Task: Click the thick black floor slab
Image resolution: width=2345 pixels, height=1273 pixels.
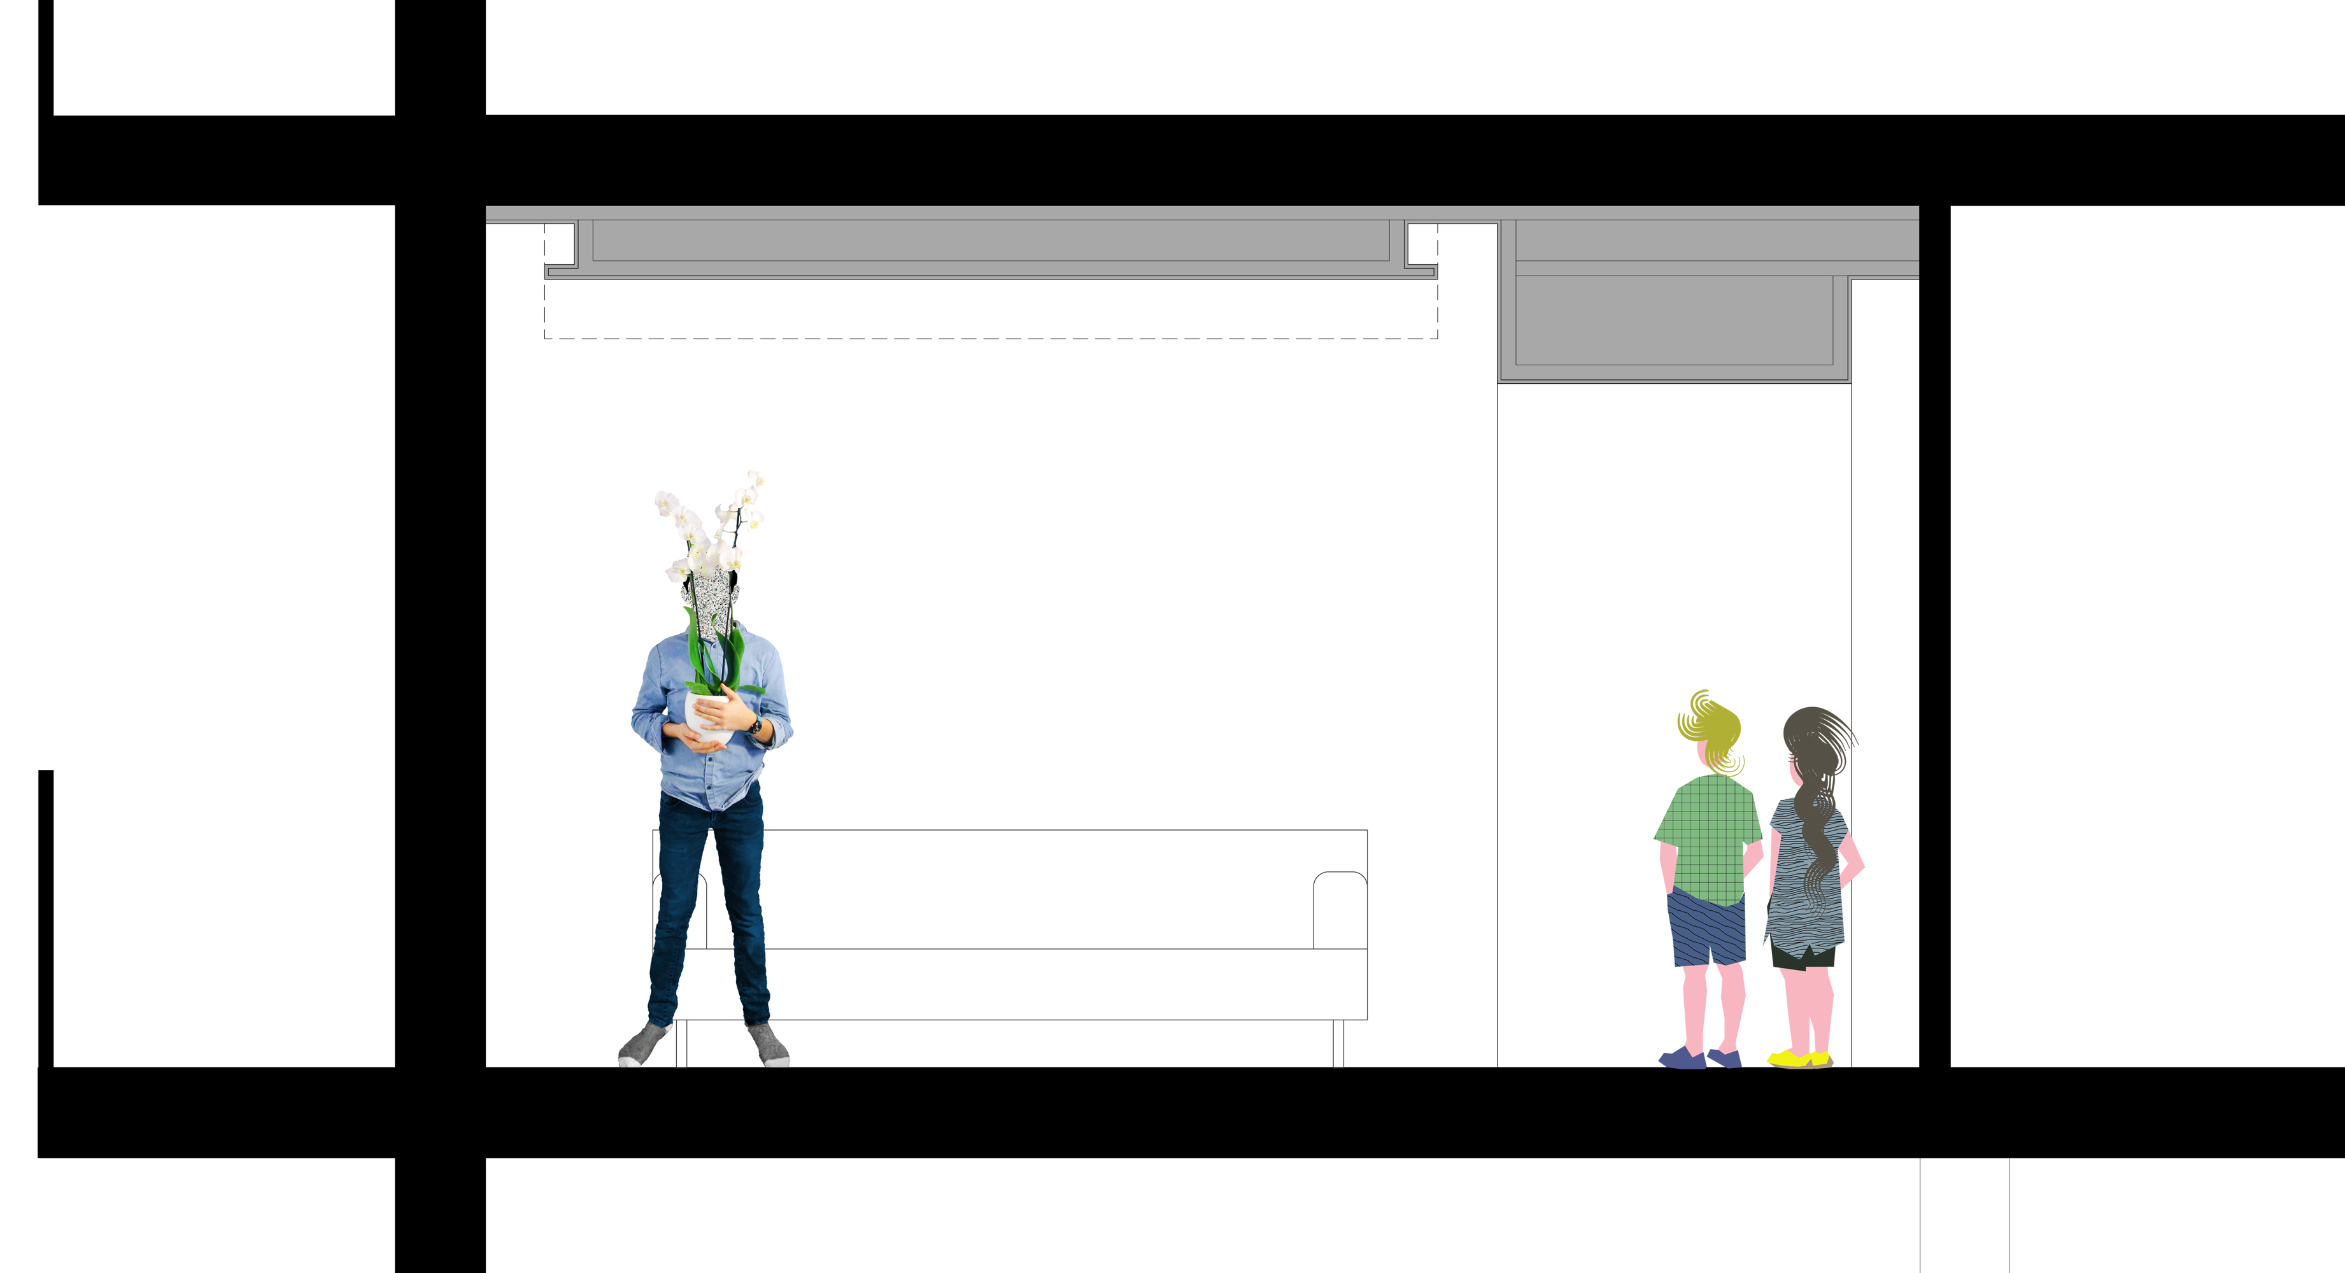Action: pos(1184,1112)
